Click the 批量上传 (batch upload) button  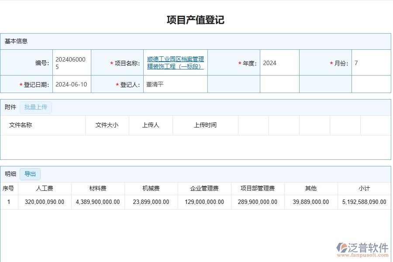tap(36, 107)
